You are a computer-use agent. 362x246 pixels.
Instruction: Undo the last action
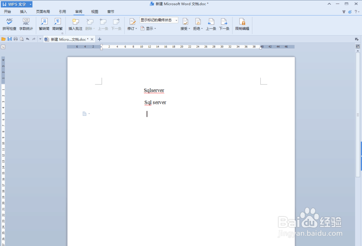(28, 39)
